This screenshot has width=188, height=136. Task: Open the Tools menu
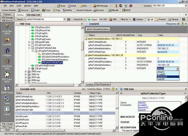(19, 6)
